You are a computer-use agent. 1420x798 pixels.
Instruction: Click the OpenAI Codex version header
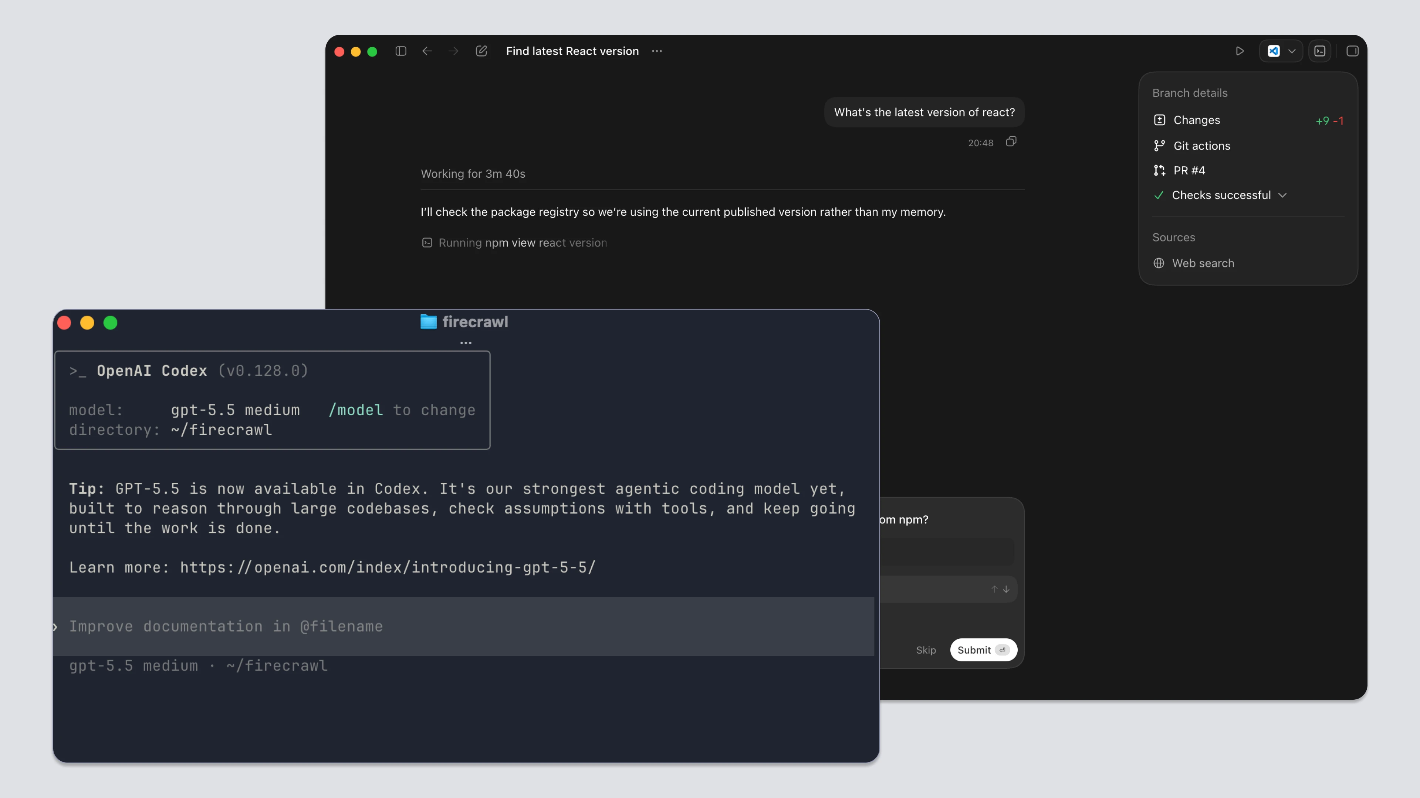tap(189, 371)
